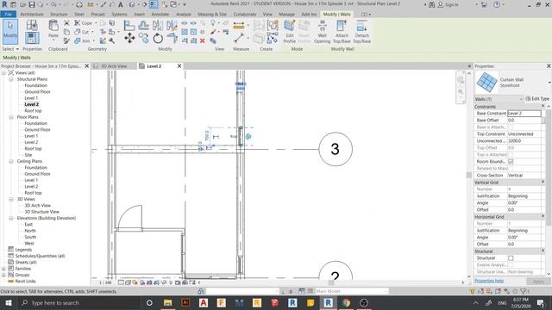Click the Edit Type button

537,99
